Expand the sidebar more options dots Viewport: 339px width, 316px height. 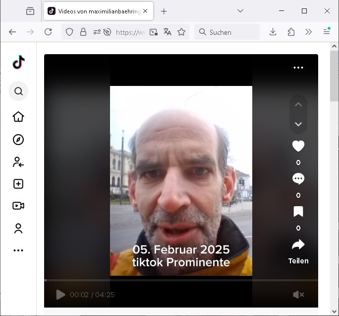(x=18, y=250)
